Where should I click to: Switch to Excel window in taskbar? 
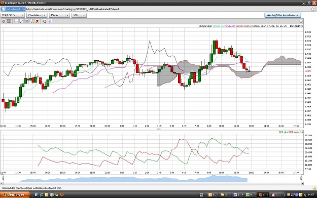click(250, 195)
